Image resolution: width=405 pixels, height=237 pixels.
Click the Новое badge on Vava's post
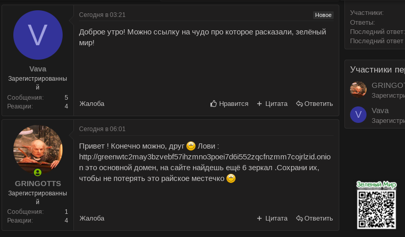323,15
